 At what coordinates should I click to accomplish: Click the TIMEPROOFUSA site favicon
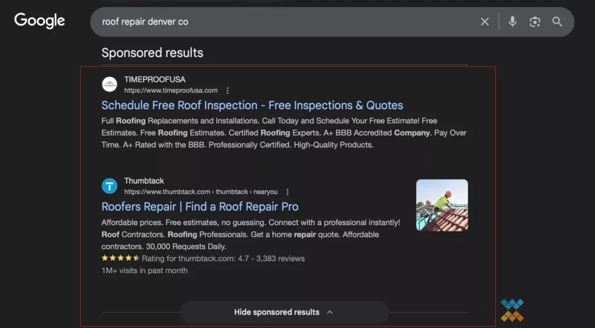pos(109,84)
